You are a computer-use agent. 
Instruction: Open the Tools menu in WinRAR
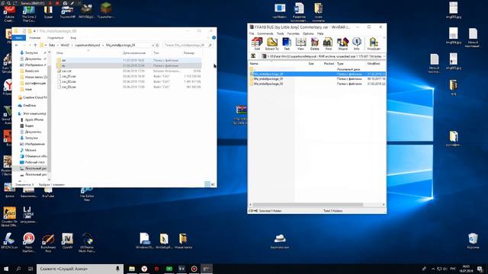pos(281,33)
